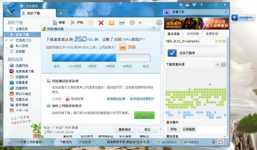Click the pause icon in the toolbar
This screenshot has height=150, width=257.
tap(91, 23)
